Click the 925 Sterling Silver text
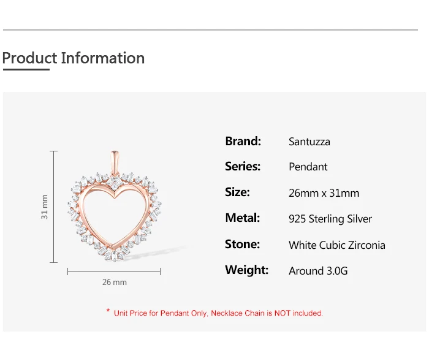This screenshot has width=429, height=361. (x=330, y=219)
